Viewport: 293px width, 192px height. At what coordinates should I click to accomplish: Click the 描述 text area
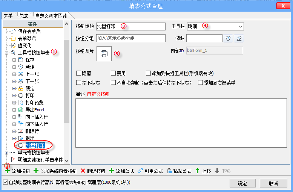pyautogui.click(x=181, y=123)
